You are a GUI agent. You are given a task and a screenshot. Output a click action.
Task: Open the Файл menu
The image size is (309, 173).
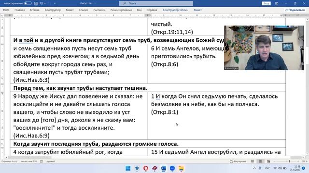[x=6, y=10]
